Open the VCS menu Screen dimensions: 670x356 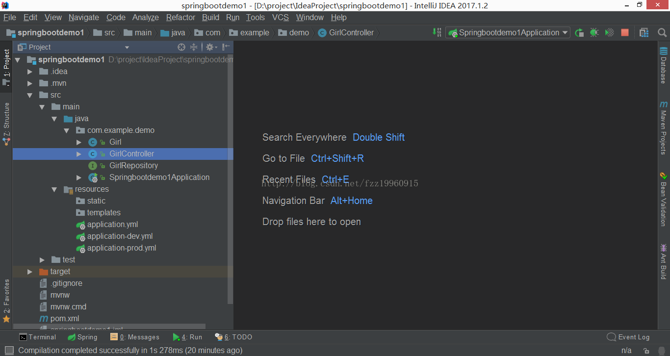(281, 17)
